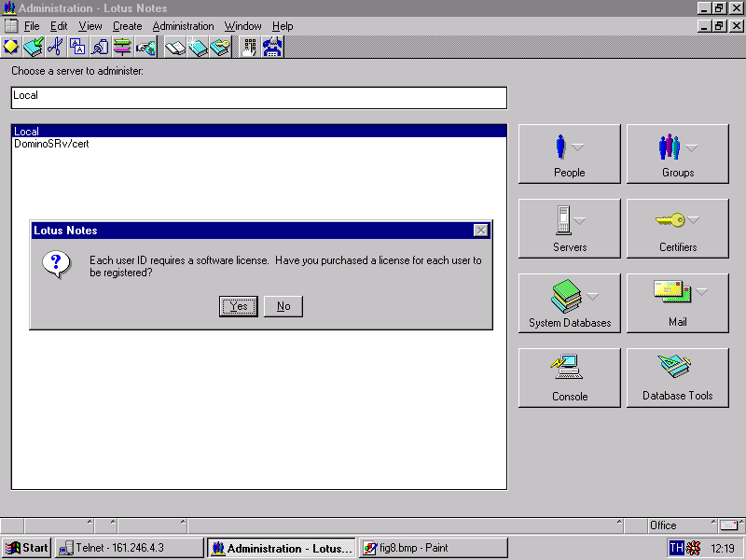
Task: Open the View menu
Action: click(x=90, y=26)
